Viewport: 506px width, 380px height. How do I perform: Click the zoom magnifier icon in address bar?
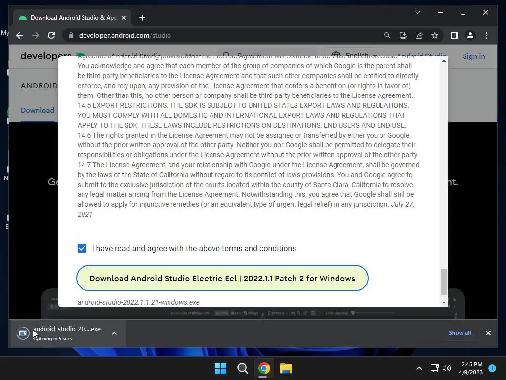(387, 35)
